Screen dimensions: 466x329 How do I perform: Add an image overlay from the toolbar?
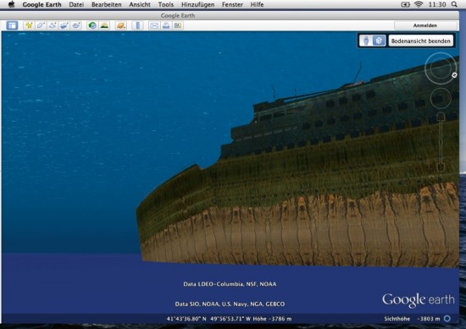[x=64, y=25]
